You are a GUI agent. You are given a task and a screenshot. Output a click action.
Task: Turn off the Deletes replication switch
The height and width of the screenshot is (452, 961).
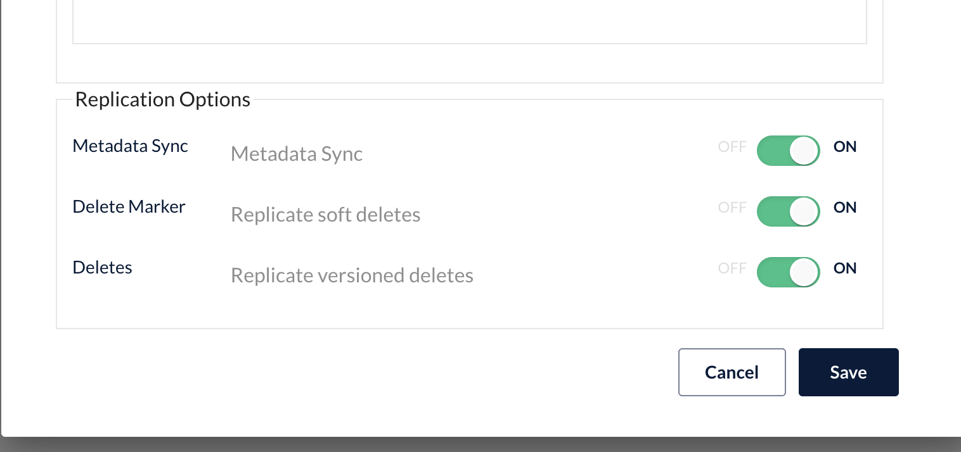pyautogui.click(x=788, y=272)
